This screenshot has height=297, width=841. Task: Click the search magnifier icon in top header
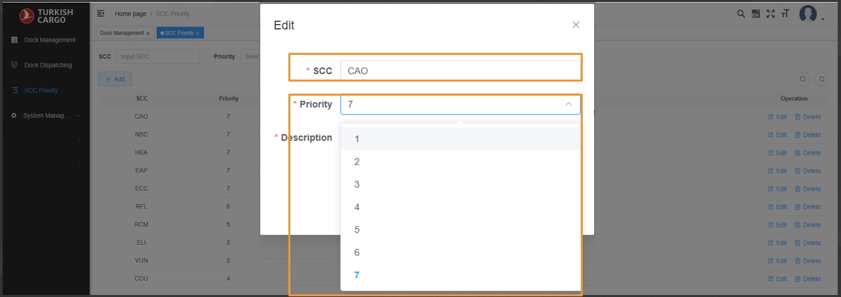tap(741, 13)
